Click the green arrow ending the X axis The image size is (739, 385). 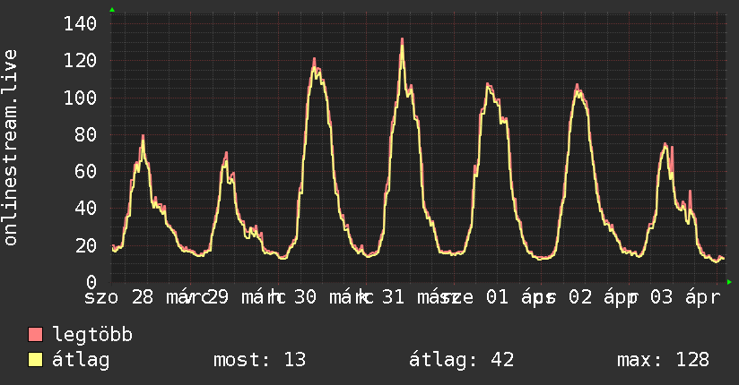pyautogui.click(x=729, y=282)
